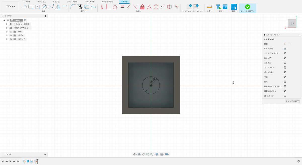Open the デザイン workspace dropdown

pyautogui.click(x=10, y=6)
